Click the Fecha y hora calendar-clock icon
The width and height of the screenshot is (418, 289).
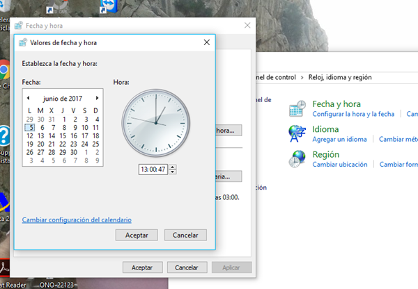297,108
